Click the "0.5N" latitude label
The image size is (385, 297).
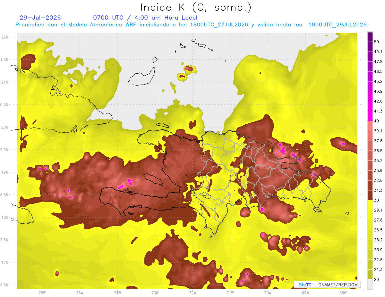4,105
